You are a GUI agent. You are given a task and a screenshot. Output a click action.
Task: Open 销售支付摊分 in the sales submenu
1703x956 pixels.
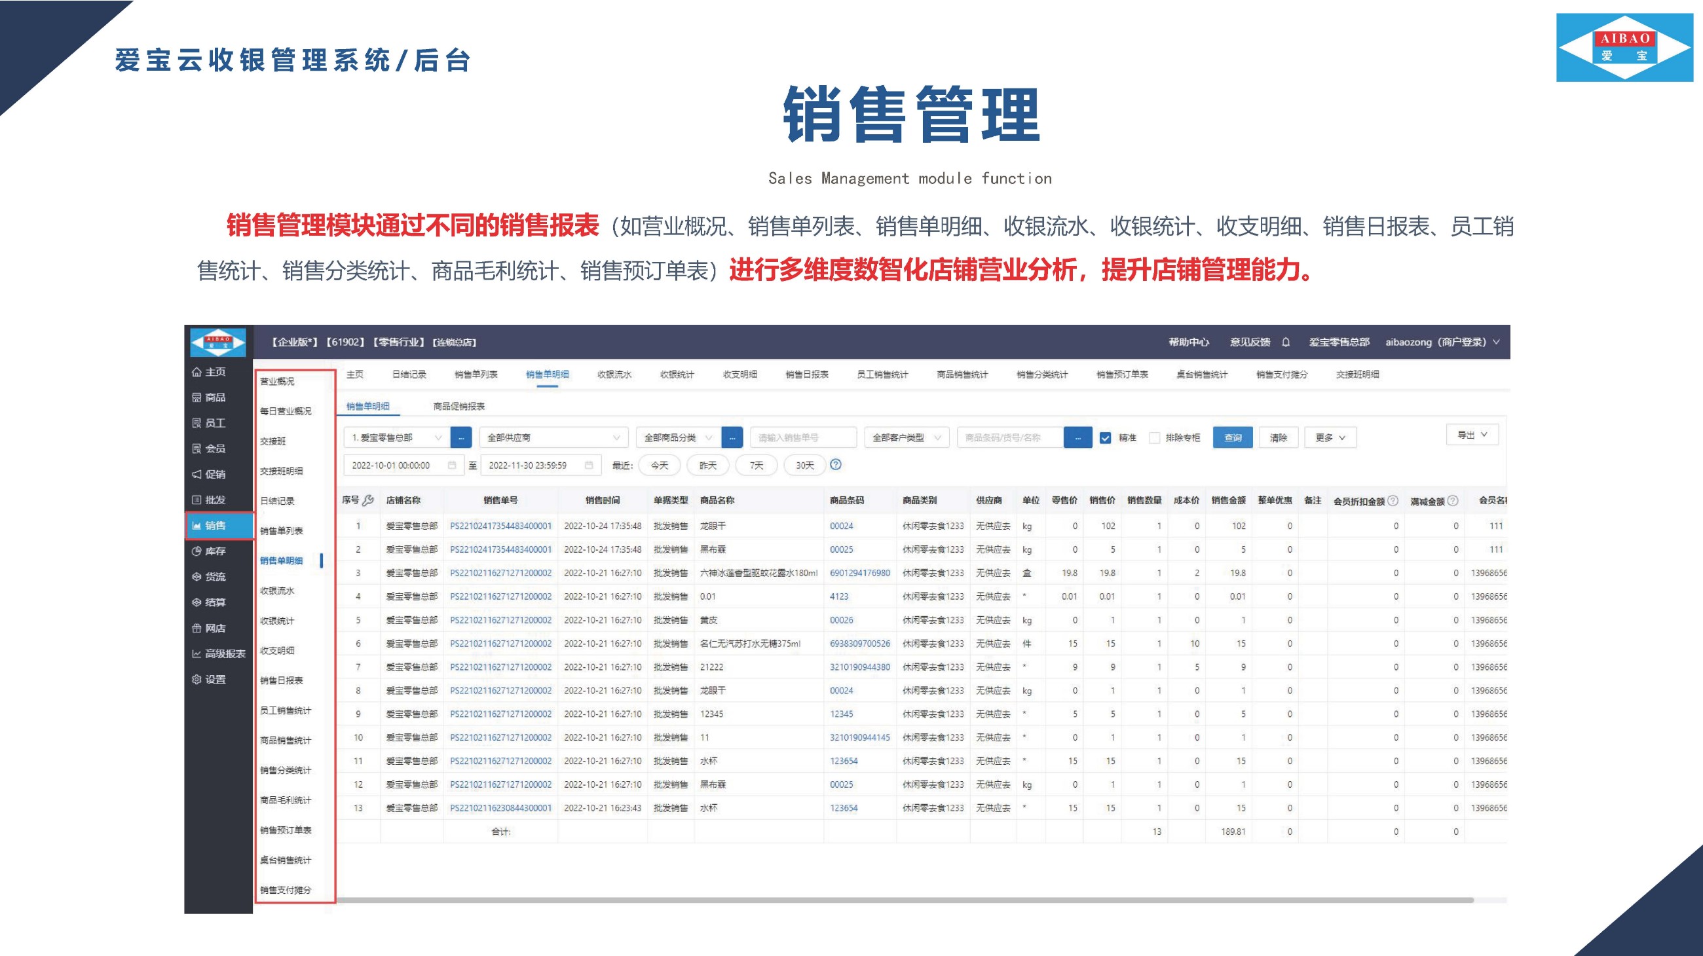click(285, 890)
